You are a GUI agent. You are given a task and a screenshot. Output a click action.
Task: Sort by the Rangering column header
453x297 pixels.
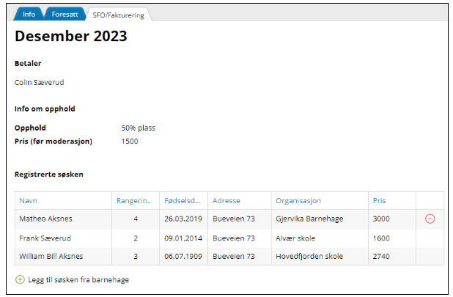pos(134,201)
